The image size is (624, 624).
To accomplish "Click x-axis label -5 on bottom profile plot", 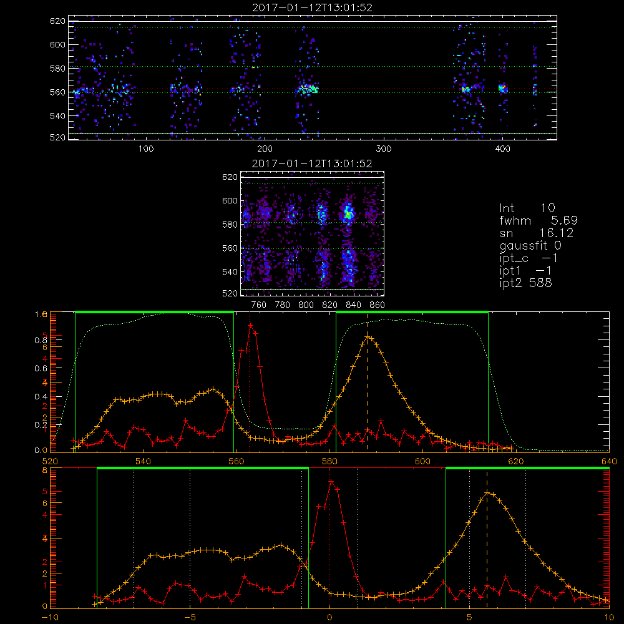I will [x=190, y=618].
